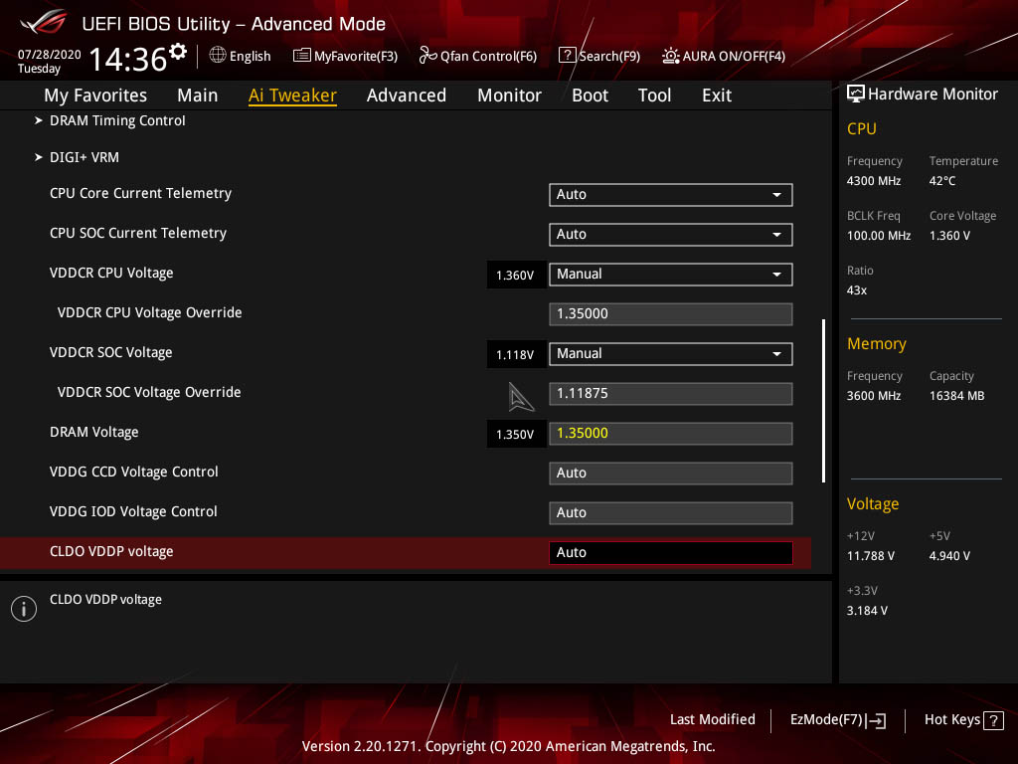The height and width of the screenshot is (764, 1018).
Task: Click VDDG CCD Voltage Control field
Action: 671,473
